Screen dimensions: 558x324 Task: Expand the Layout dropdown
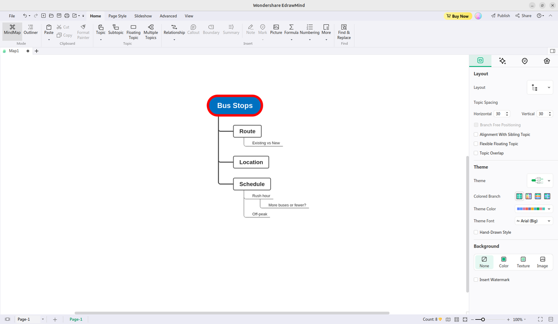(x=540, y=88)
